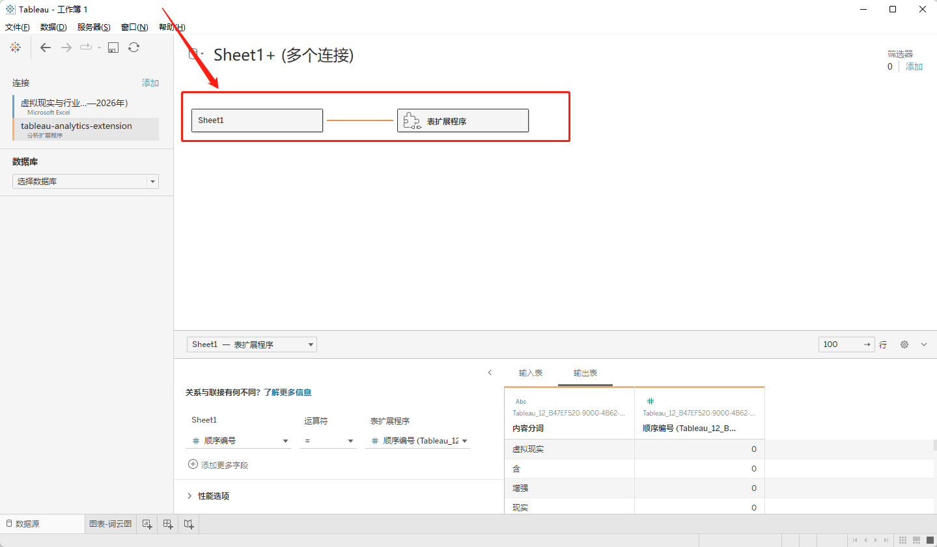Select the tableau-analytics-extension connection
Viewport: 937px width, 547px height.
click(x=86, y=129)
